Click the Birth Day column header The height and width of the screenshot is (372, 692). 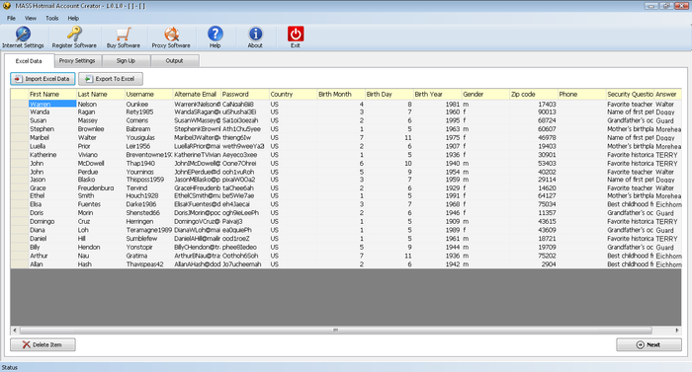pyautogui.click(x=389, y=95)
